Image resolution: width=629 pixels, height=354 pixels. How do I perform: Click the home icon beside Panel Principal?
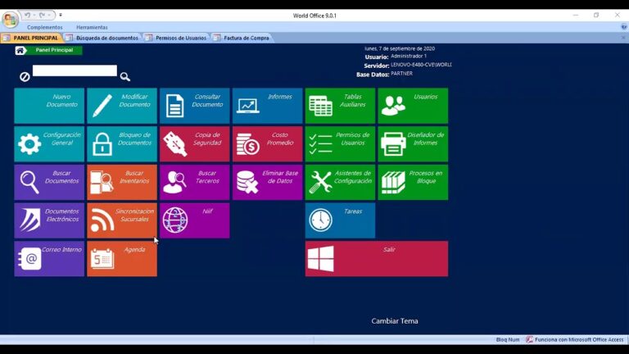click(x=20, y=51)
